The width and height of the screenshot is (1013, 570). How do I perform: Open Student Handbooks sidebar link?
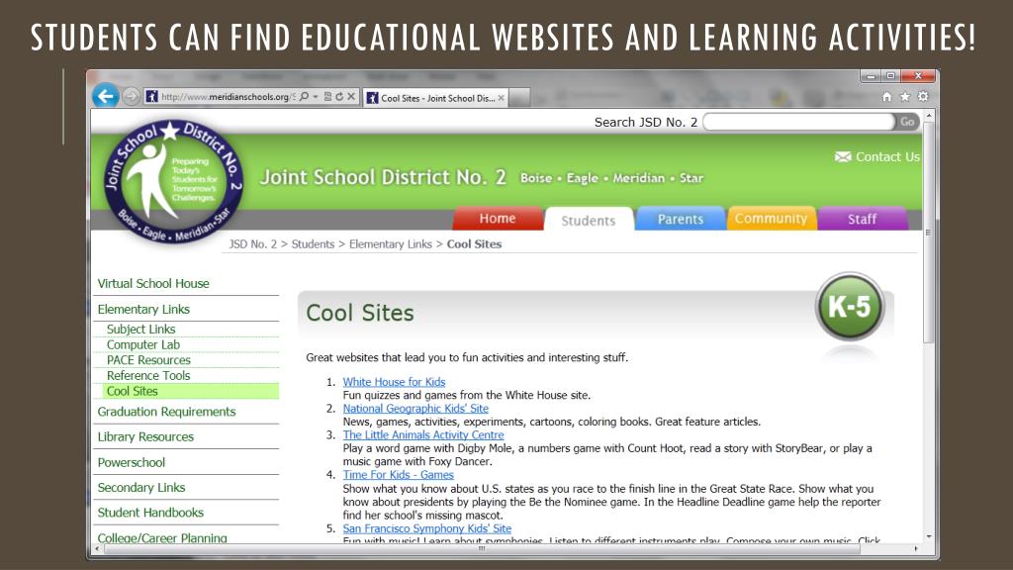point(150,513)
